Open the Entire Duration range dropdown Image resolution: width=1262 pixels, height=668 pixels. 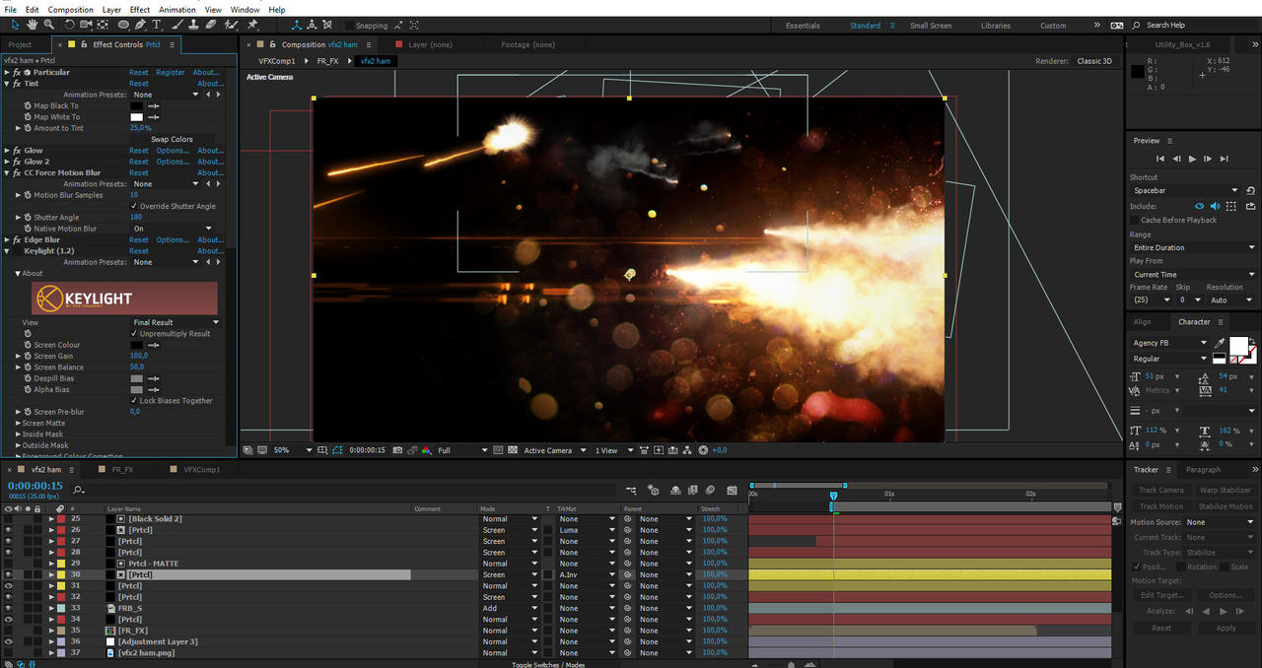pyautogui.click(x=1193, y=247)
